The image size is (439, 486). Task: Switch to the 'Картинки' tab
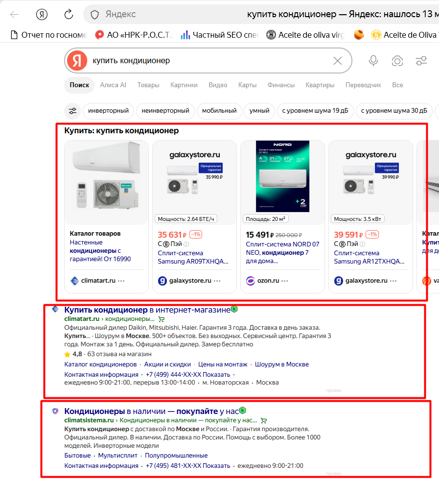point(184,85)
